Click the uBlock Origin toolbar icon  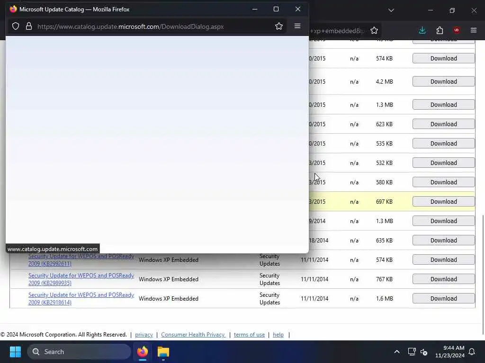pyautogui.click(x=456, y=30)
